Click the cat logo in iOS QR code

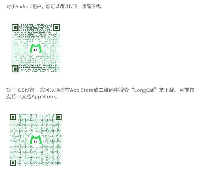36,140
